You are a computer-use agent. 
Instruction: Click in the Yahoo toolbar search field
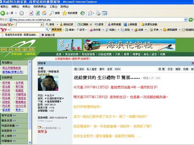coord(28,30)
